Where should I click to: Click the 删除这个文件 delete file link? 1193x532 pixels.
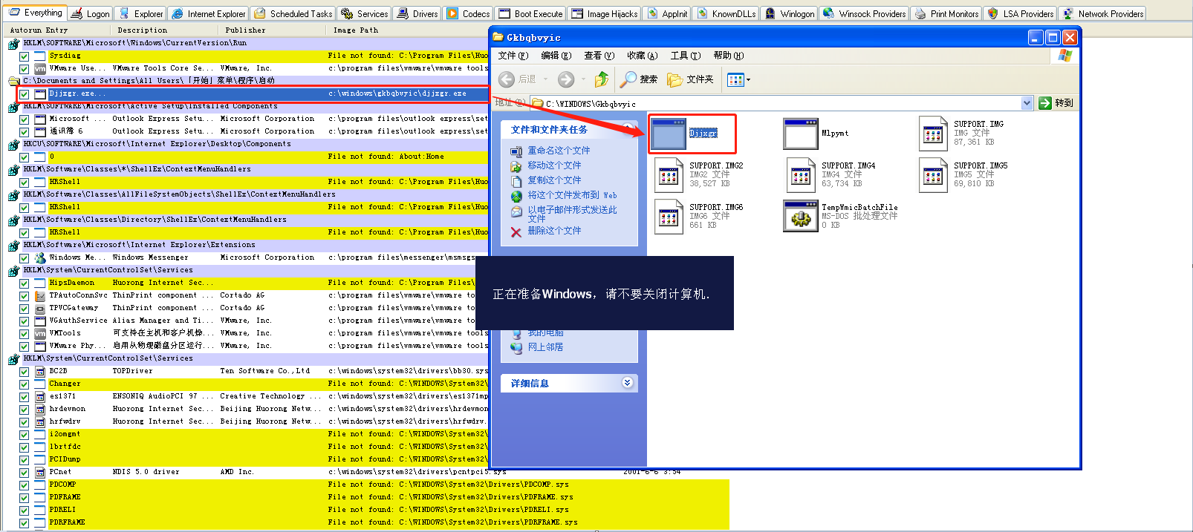554,231
